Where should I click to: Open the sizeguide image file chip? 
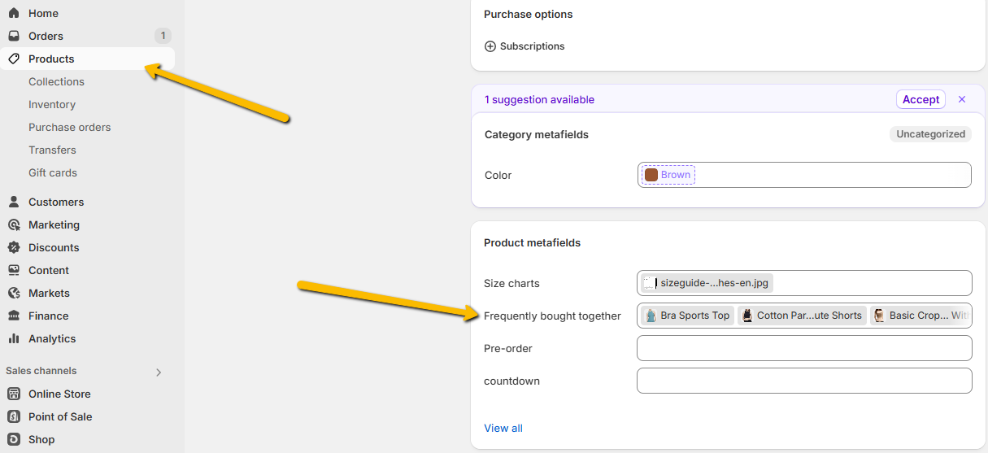pos(706,283)
